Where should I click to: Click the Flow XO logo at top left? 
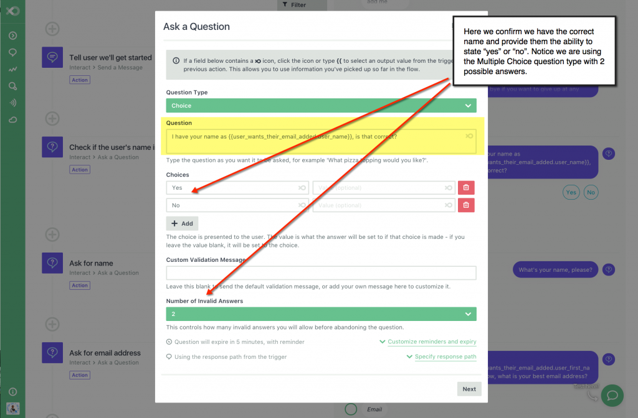pyautogui.click(x=12, y=11)
